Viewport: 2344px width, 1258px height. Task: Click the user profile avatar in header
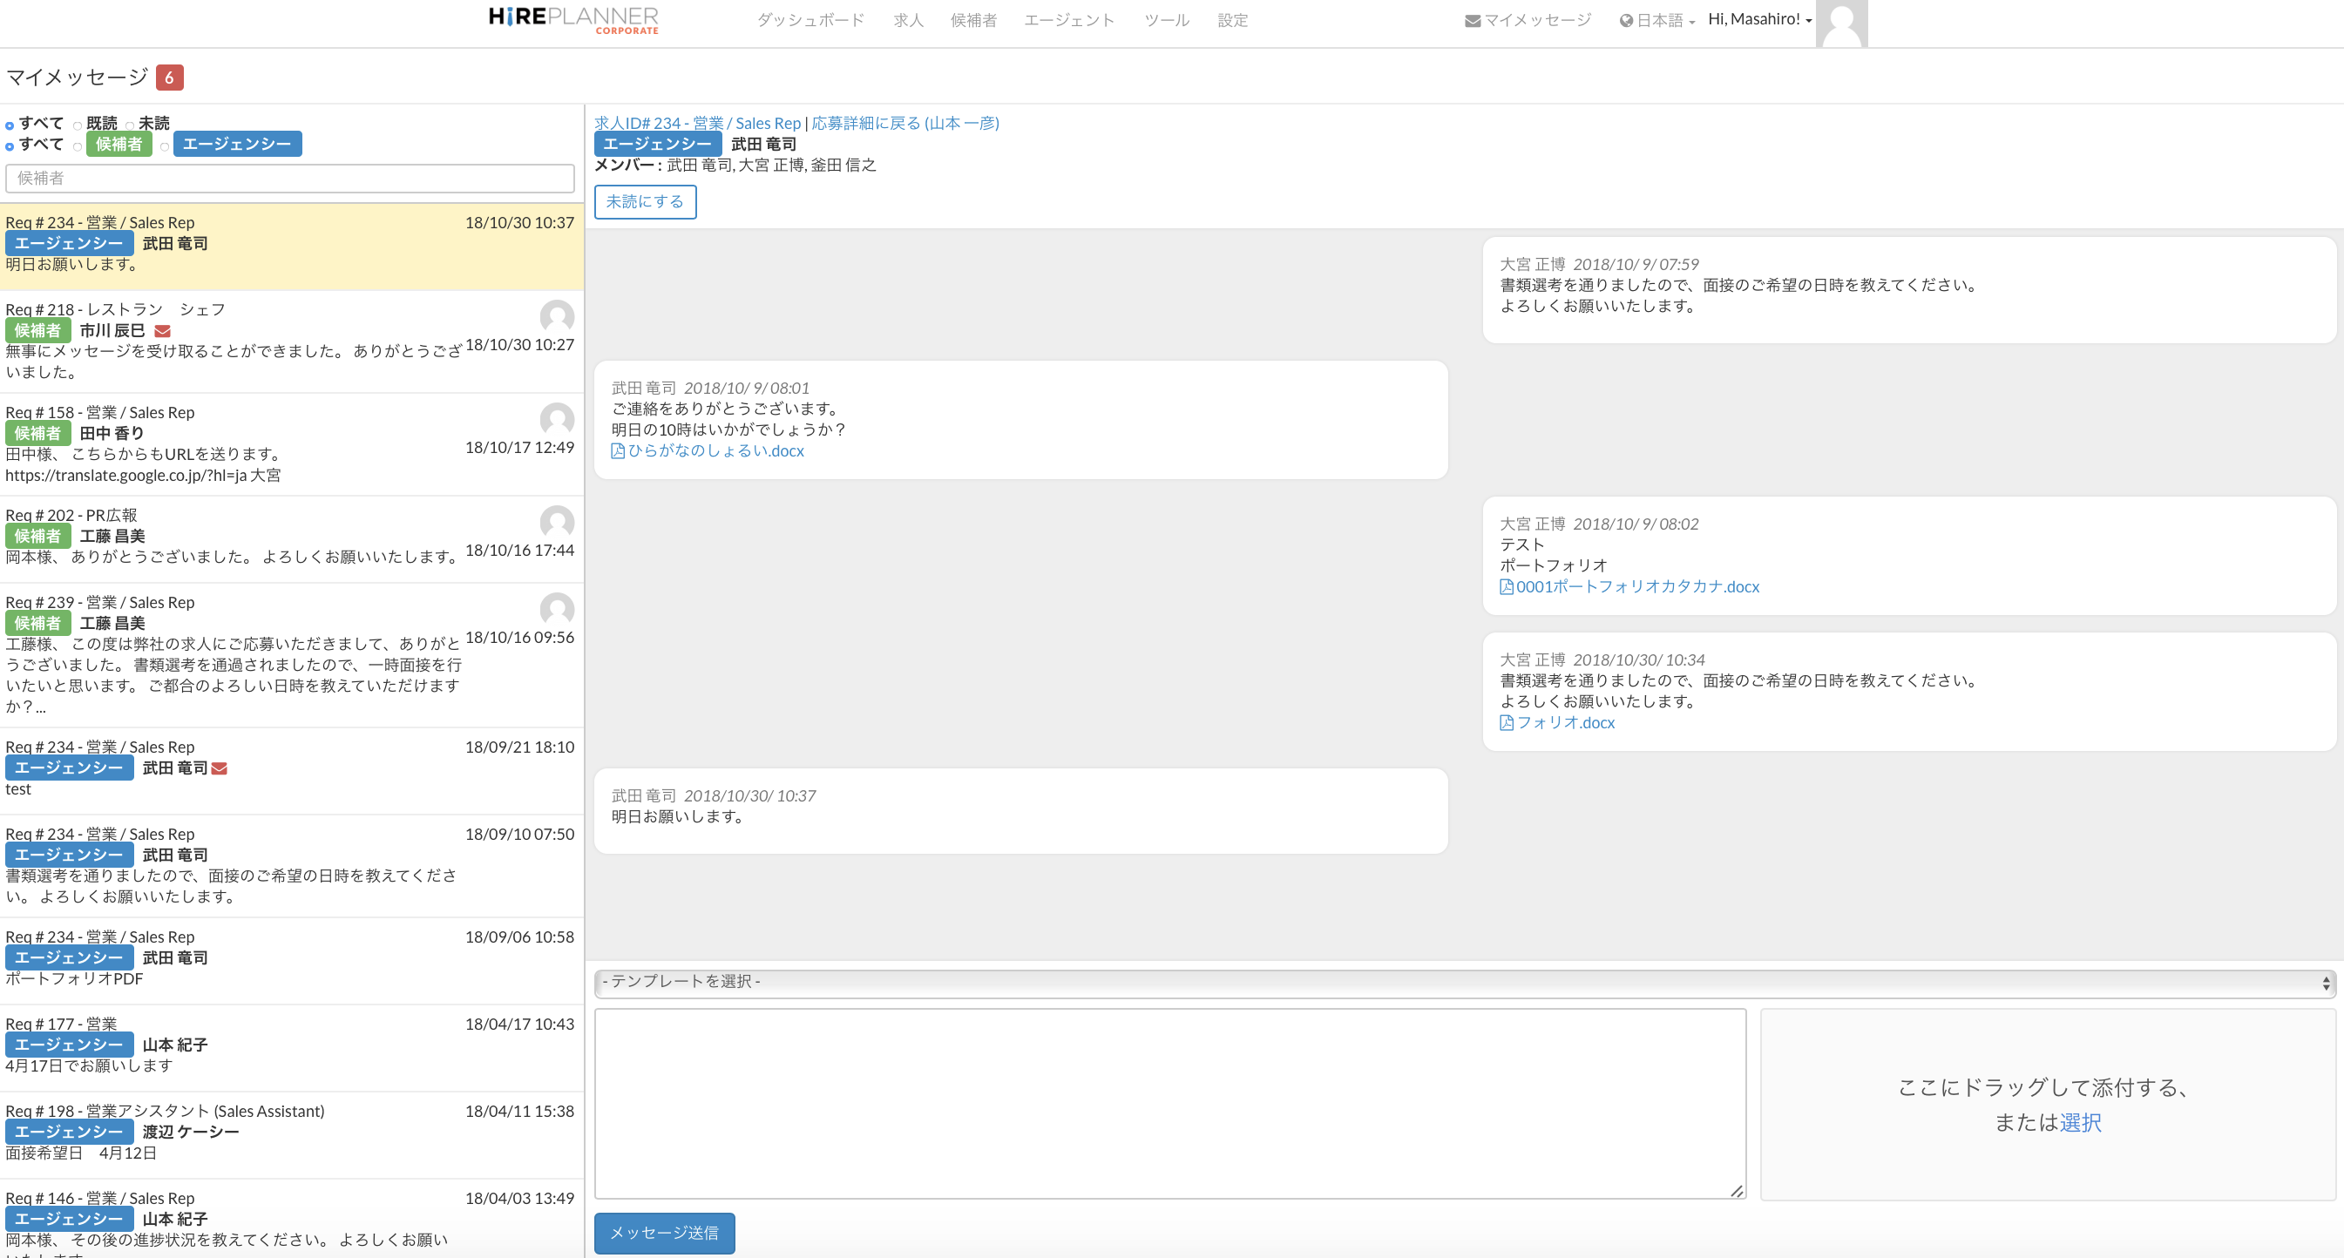[x=1841, y=24]
